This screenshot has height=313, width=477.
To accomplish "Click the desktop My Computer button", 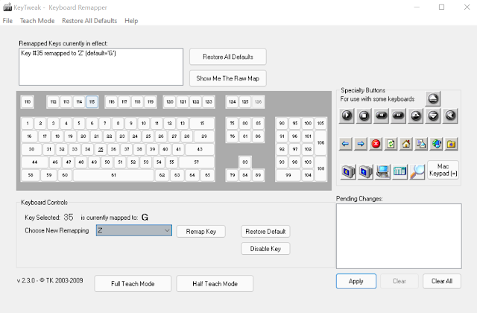I will tap(382, 171).
